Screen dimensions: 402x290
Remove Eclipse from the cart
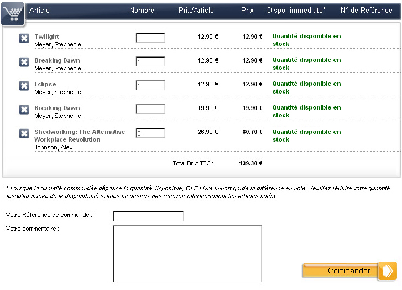24,86
